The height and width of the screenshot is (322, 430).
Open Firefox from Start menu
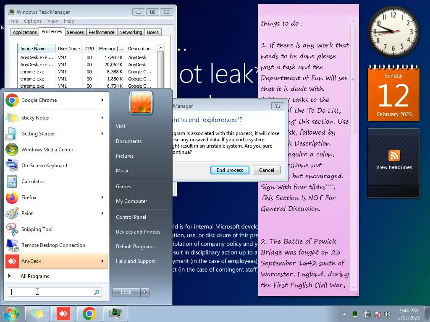[x=56, y=197]
